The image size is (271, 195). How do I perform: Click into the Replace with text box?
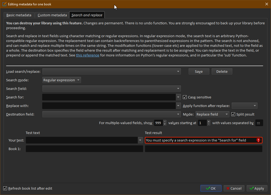(109, 106)
